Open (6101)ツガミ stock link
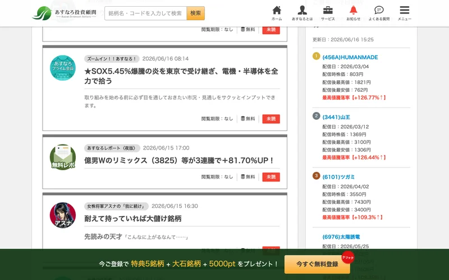This screenshot has height=280, width=449. pos(338,177)
